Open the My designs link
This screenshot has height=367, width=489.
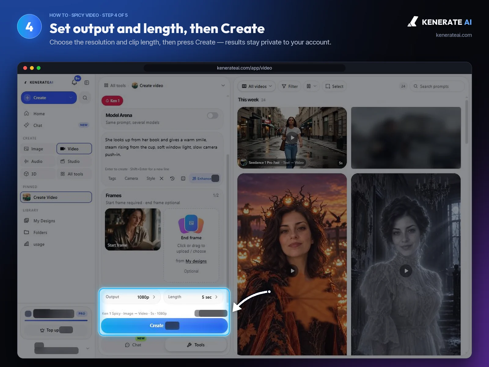[196, 261]
